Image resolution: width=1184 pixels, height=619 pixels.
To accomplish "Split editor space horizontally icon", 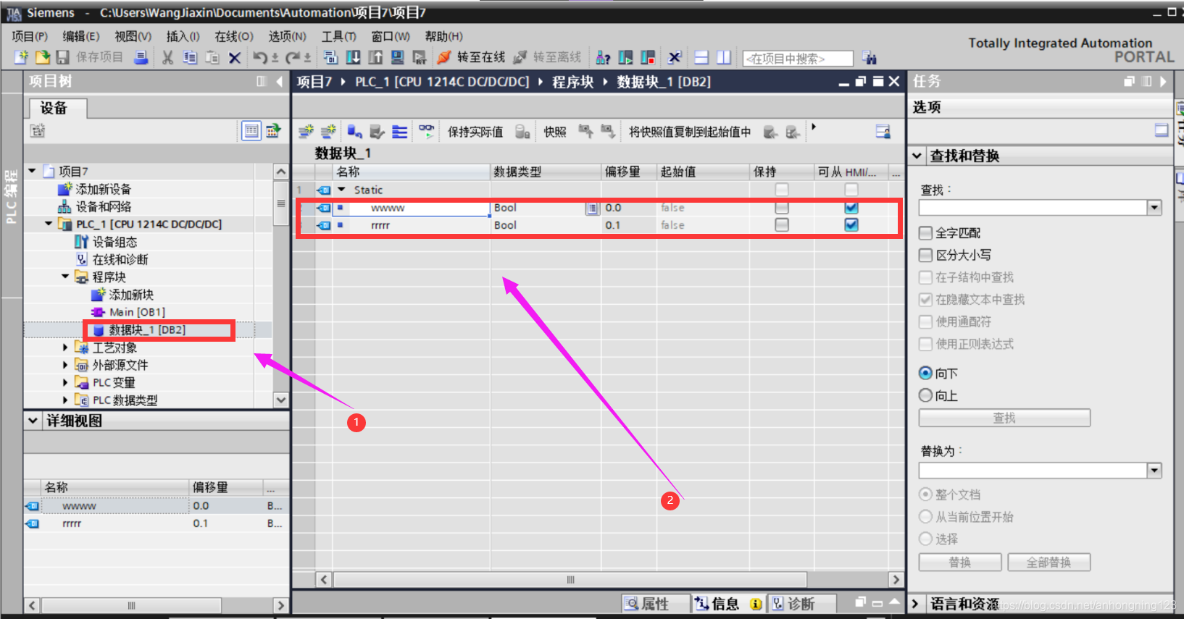I will click(x=701, y=57).
